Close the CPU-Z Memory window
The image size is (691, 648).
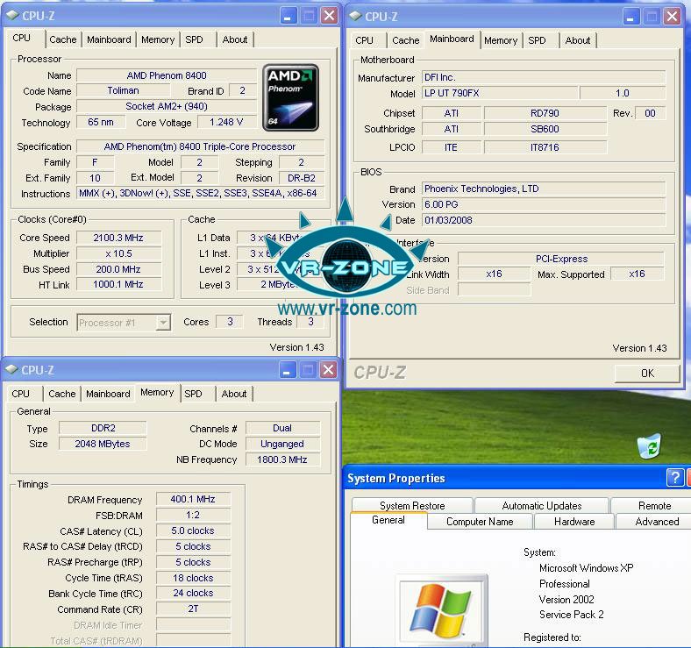pyautogui.click(x=328, y=370)
